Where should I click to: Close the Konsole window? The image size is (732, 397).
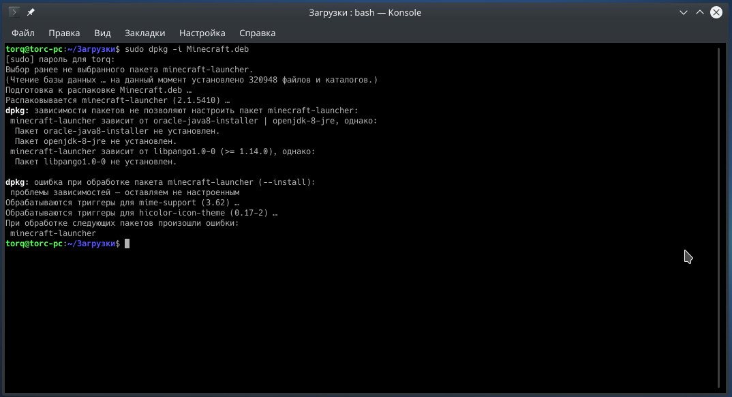coord(716,12)
